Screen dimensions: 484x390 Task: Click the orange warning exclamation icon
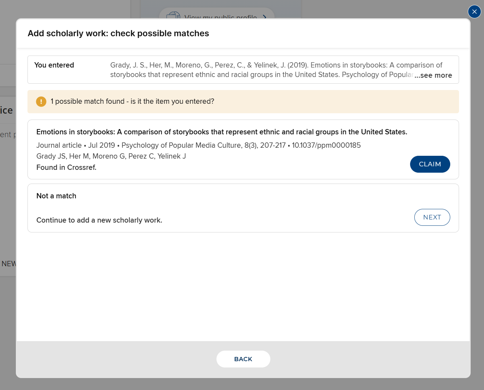point(41,102)
